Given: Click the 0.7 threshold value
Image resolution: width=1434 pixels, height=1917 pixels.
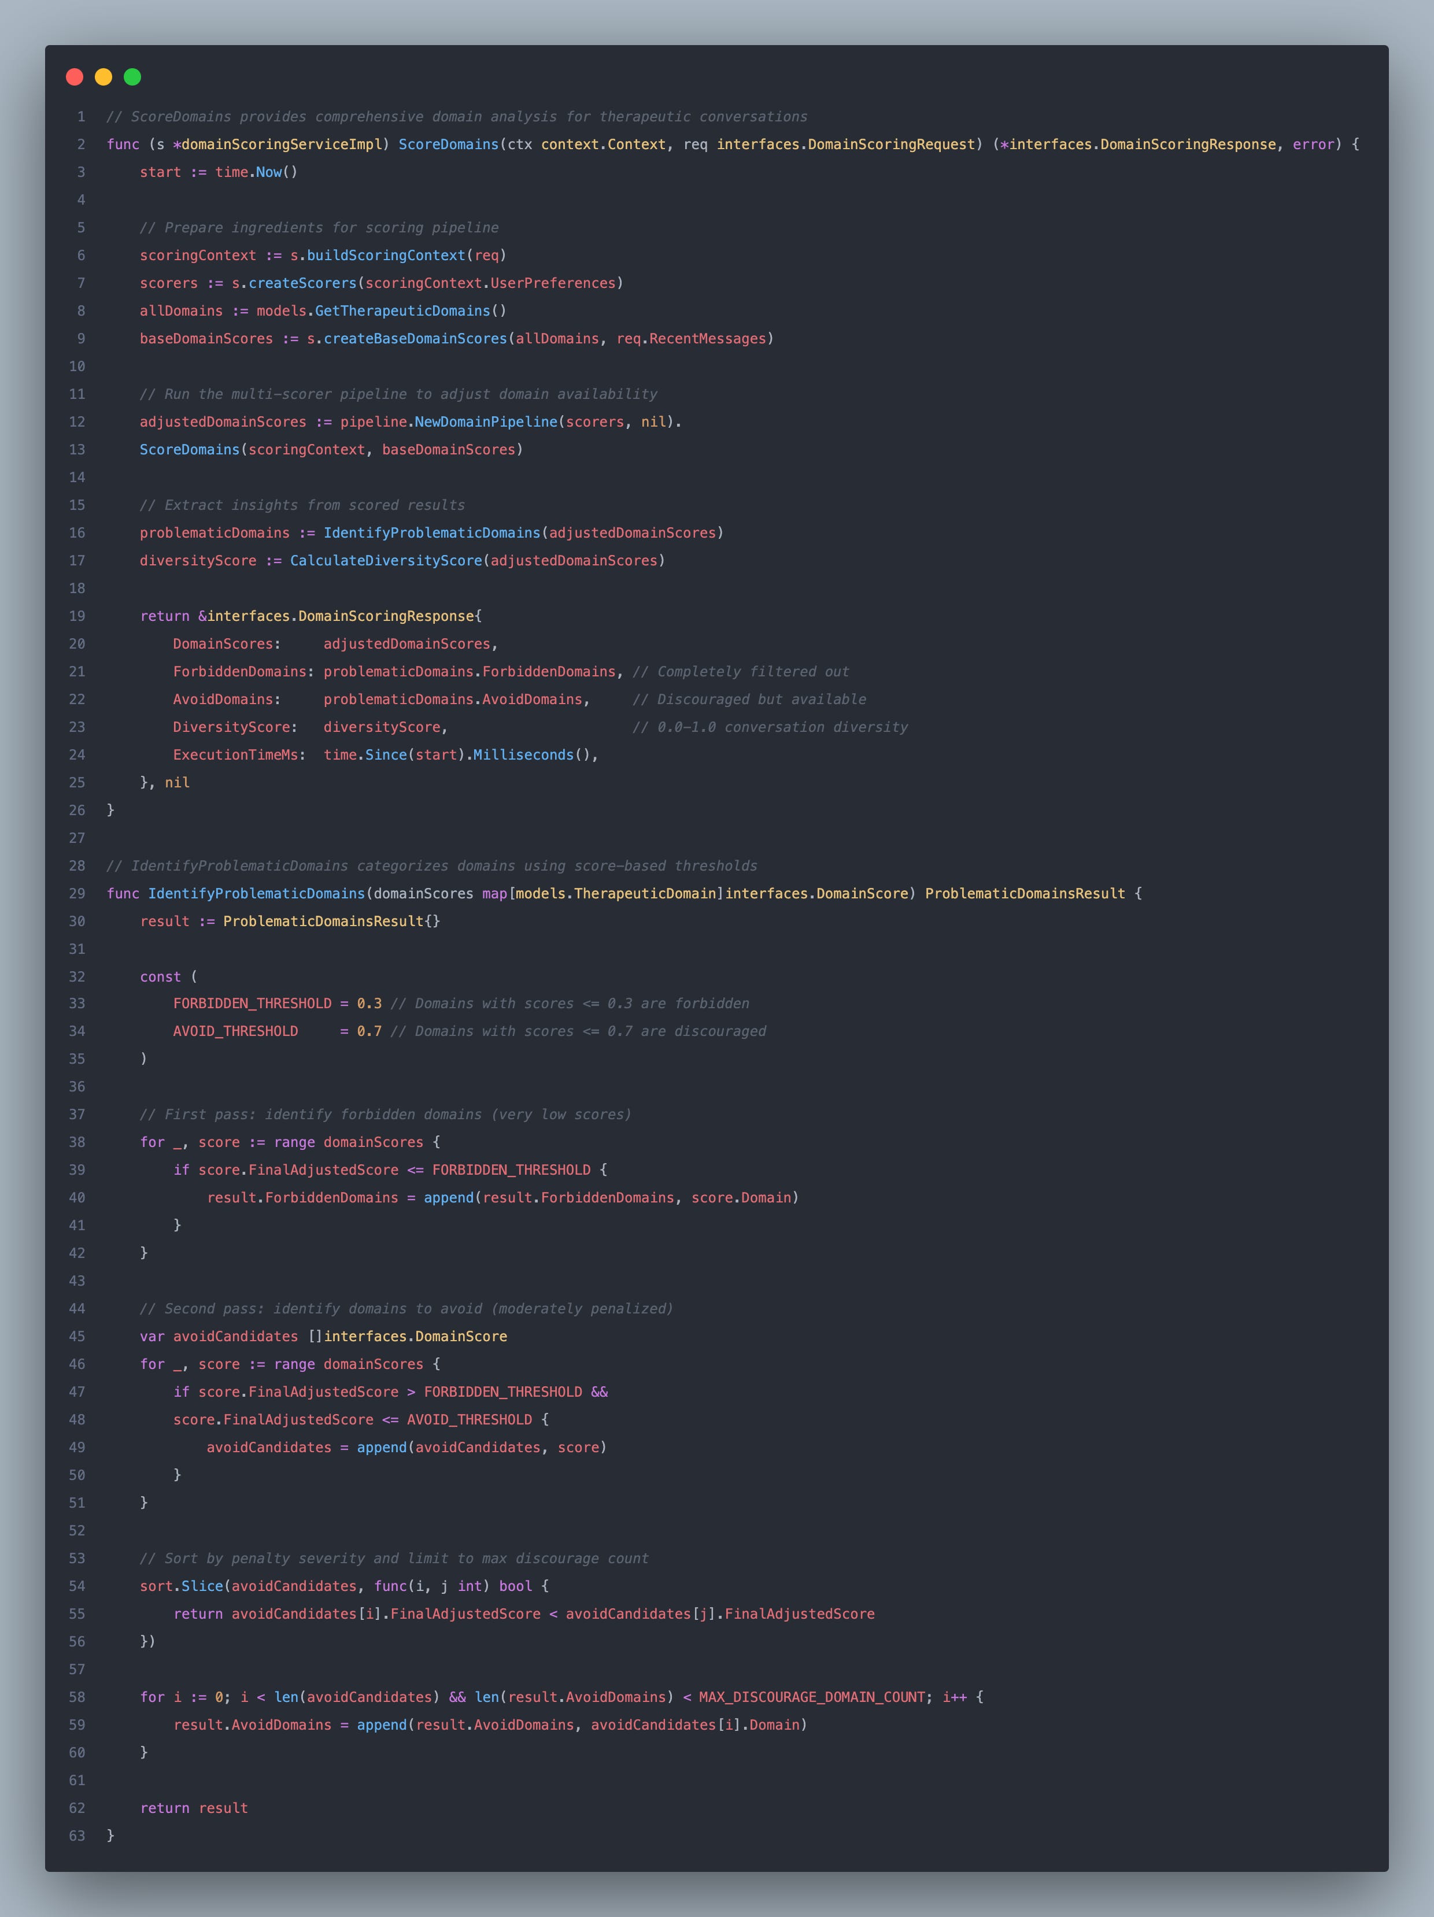Looking at the screenshot, I should [x=369, y=1031].
